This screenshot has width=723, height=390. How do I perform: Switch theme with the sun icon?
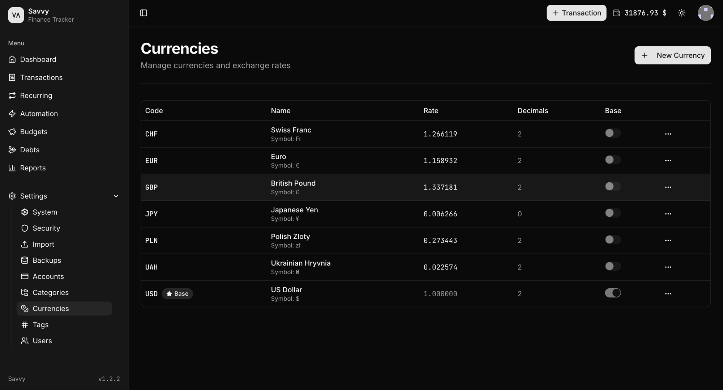[x=682, y=13]
